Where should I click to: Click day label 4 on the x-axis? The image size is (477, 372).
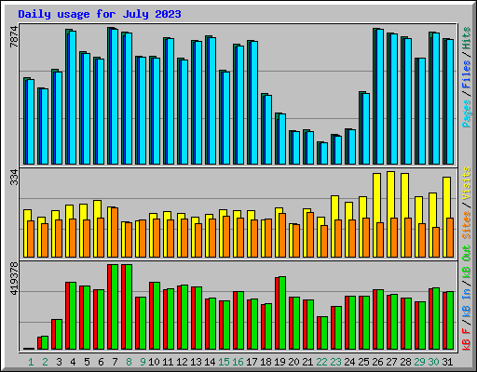click(73, 362)
